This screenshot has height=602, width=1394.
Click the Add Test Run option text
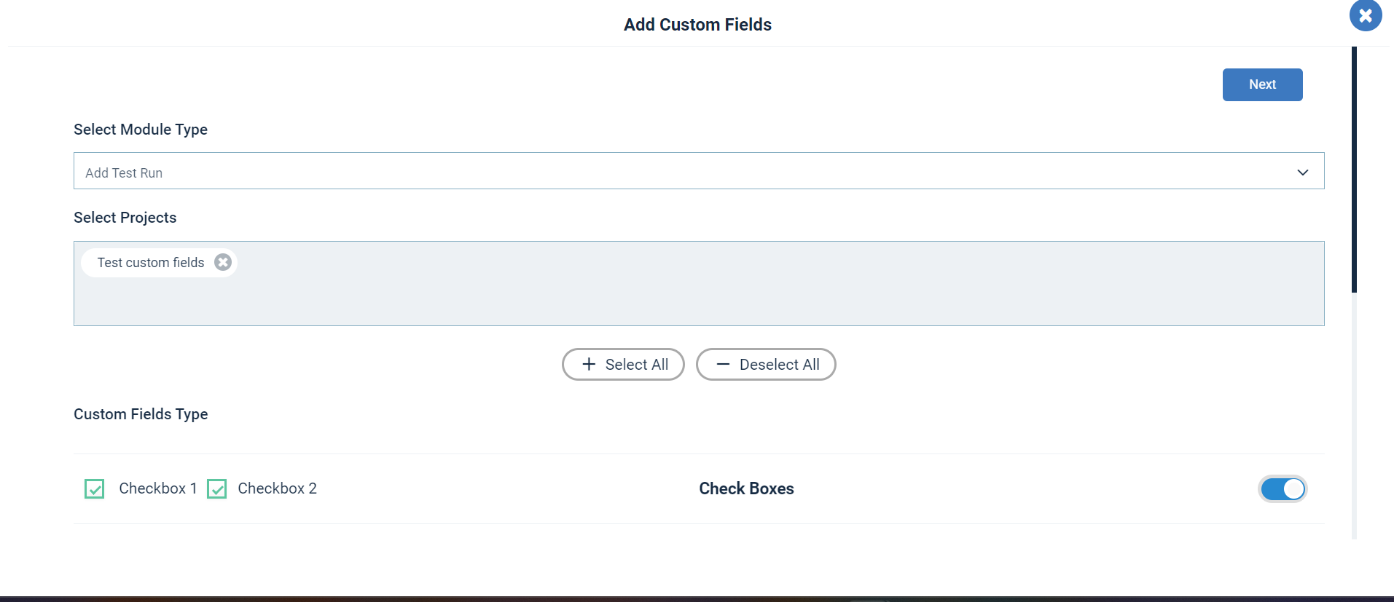click(124, 173)
